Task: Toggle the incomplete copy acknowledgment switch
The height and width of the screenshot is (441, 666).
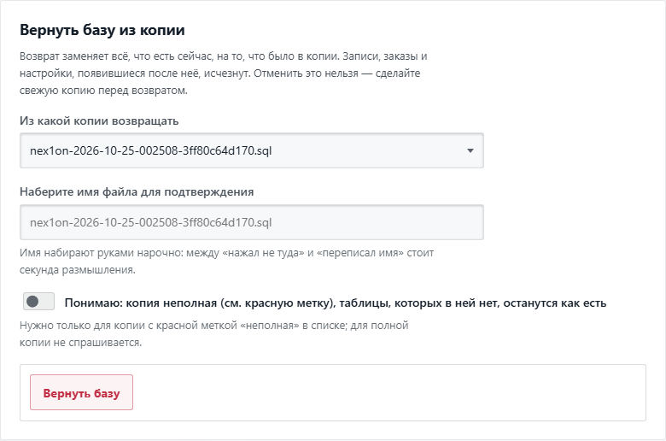Action: tap(38, 302)
